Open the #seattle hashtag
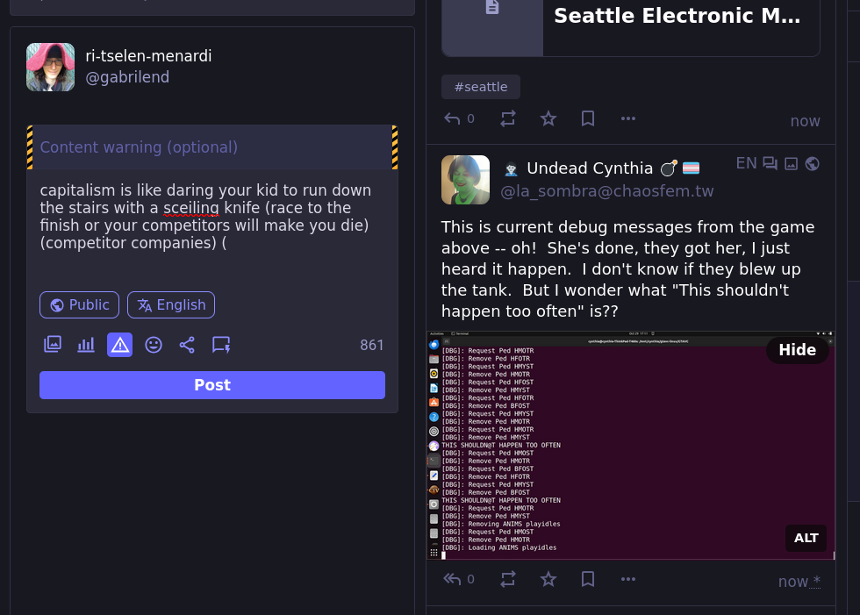860x615 pixels. [x=481, y=86]
